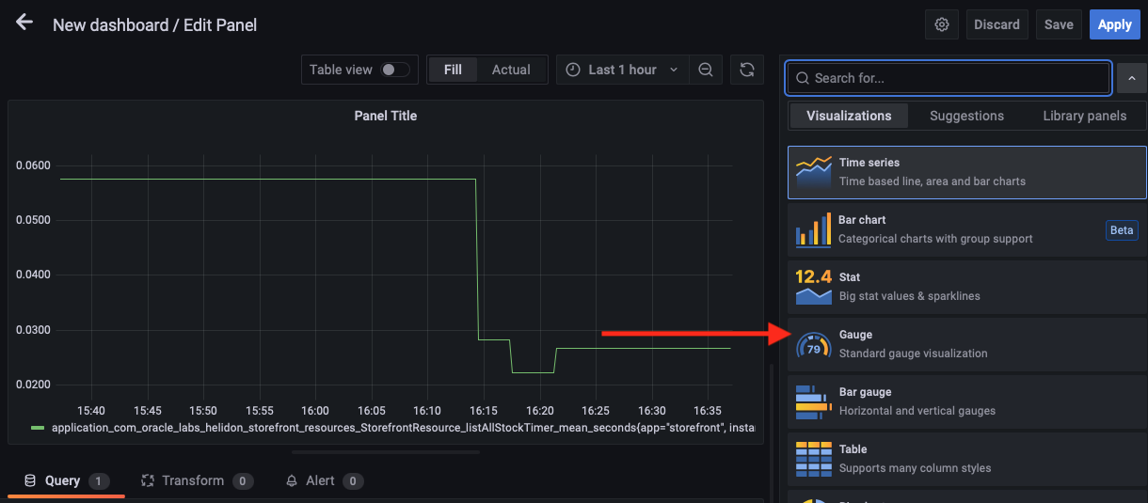Click the Time series visualization icon
This screenshot has width=1148, height=503.
(x=813, y=172)
